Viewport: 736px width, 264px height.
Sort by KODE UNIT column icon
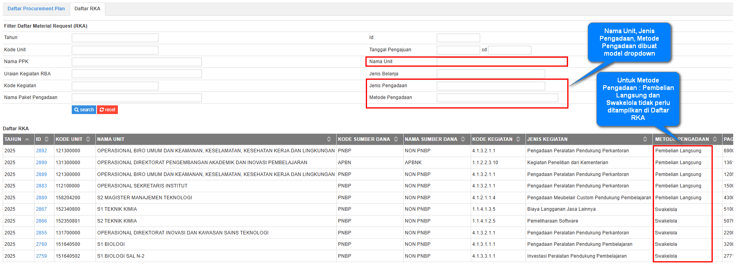coord(88,139)
